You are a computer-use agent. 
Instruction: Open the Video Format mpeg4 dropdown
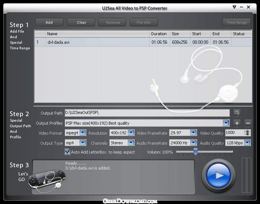pyautogui.click(x=82, y=133)
